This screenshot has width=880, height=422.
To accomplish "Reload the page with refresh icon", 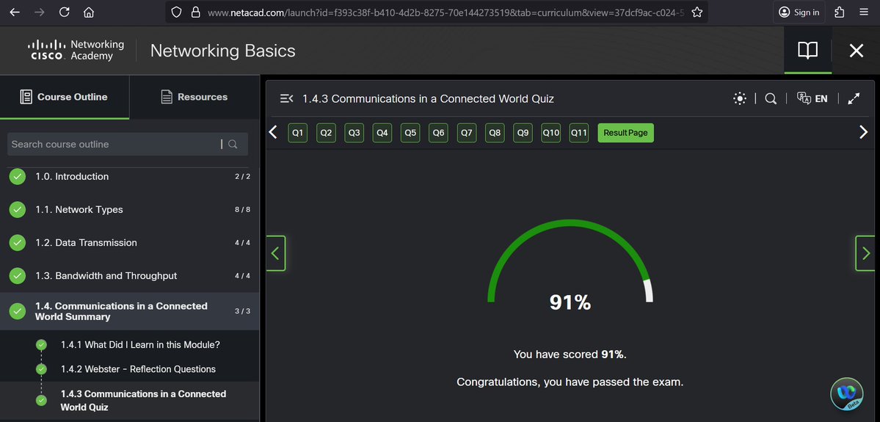I will [x=64, y=12].
